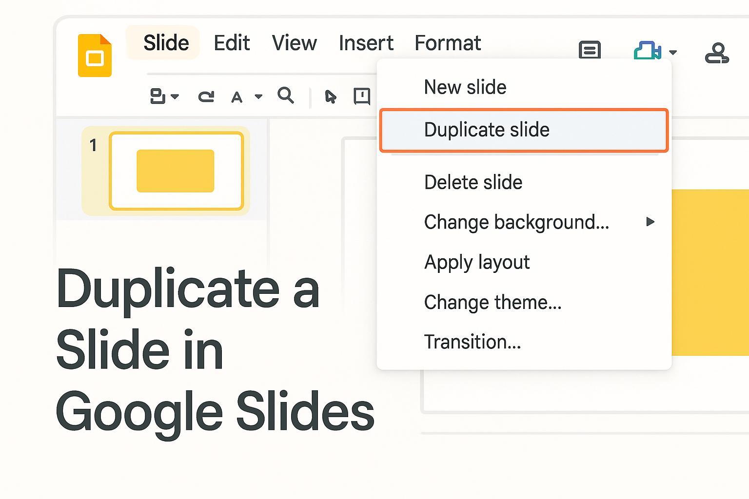Click the new slide layout toolbar icon
This screenshot has width=749, height=499.
(x=157, y=96)
